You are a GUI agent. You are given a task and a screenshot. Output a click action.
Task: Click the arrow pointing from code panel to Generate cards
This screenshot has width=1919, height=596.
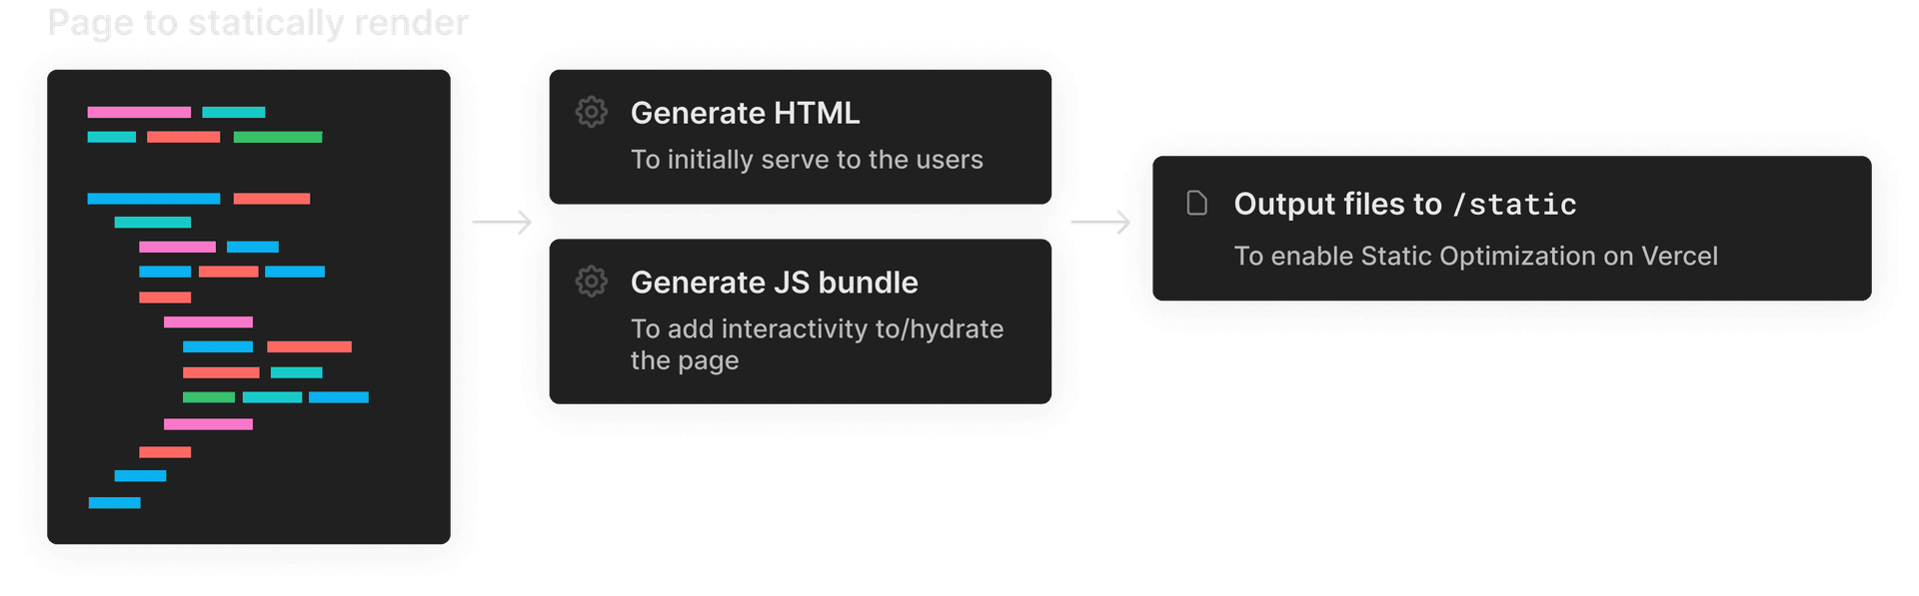pyautogui.click(x=502, y=222)
